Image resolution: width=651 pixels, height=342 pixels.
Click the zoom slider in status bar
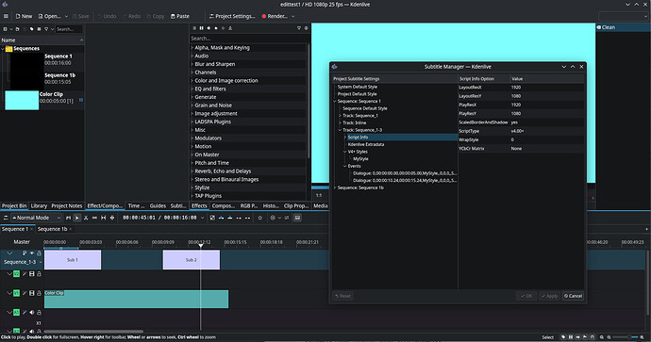[626, 337]
